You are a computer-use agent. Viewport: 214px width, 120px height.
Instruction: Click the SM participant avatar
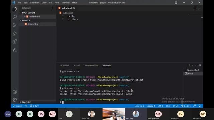(158, 114)
